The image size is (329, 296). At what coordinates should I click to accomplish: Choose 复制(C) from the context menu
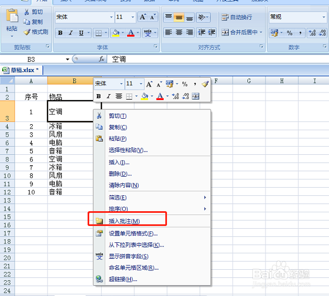[152, 127]
